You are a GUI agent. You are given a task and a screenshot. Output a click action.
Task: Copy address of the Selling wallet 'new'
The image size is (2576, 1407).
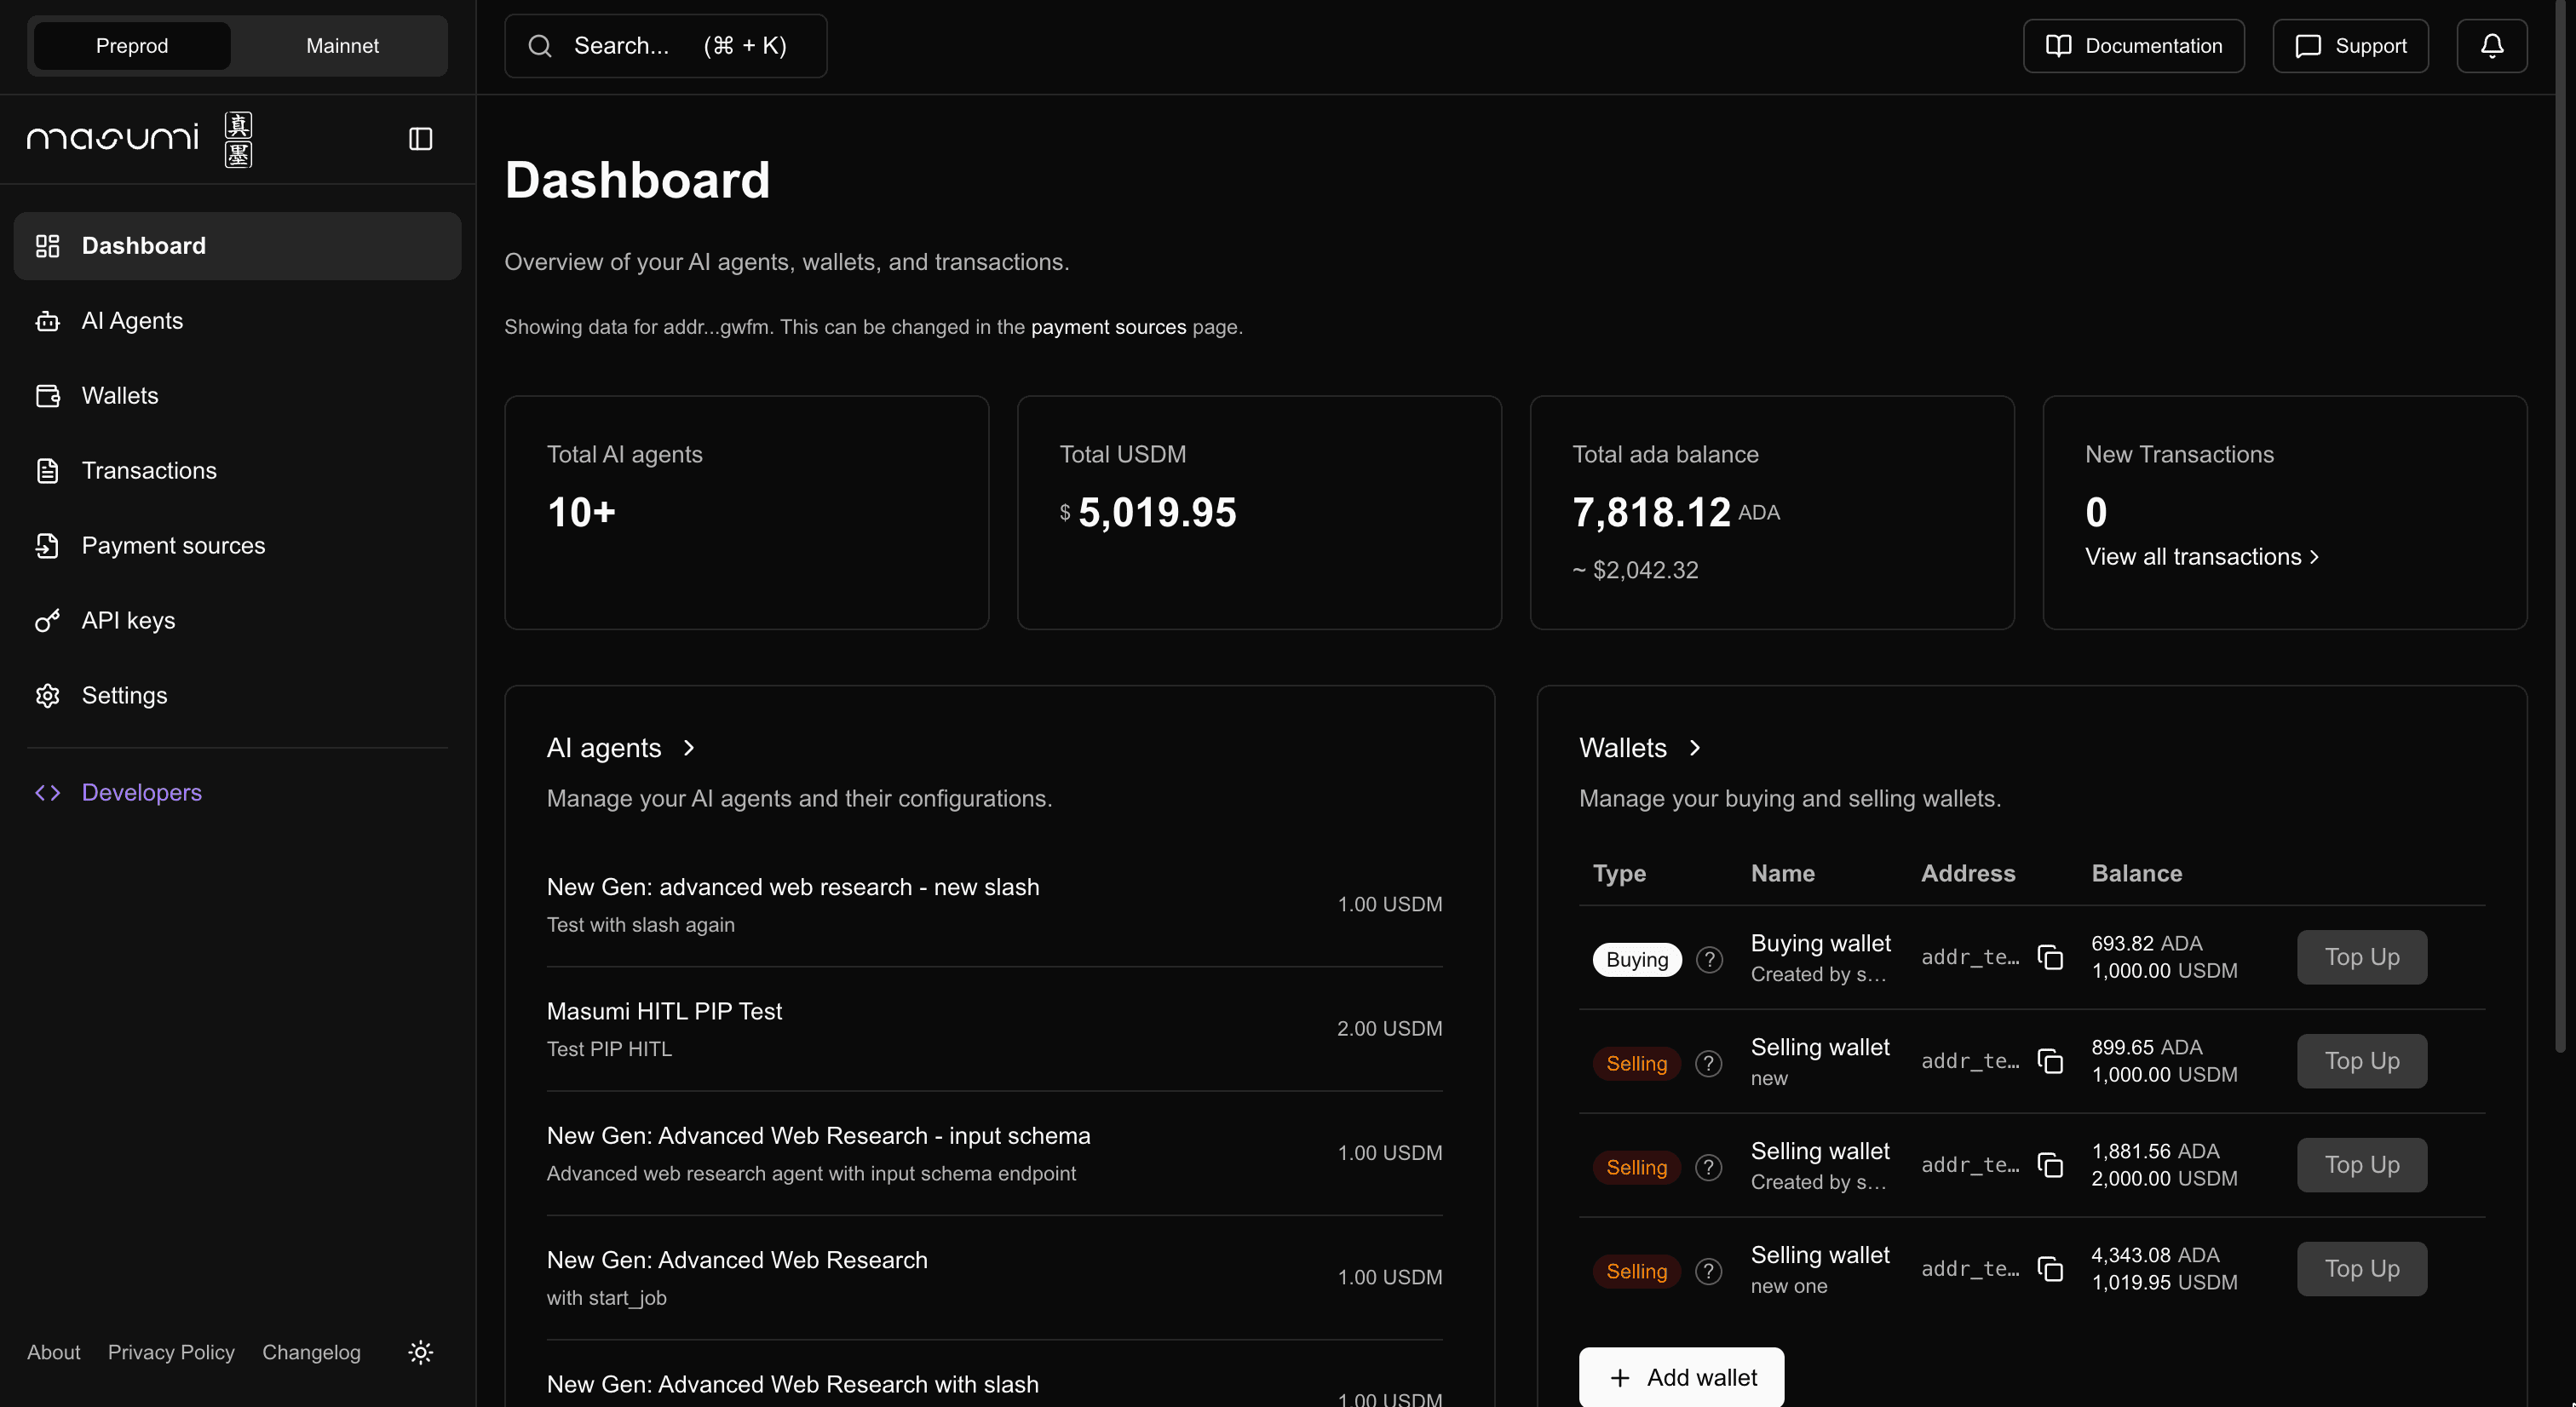tap(2050, 1062)
